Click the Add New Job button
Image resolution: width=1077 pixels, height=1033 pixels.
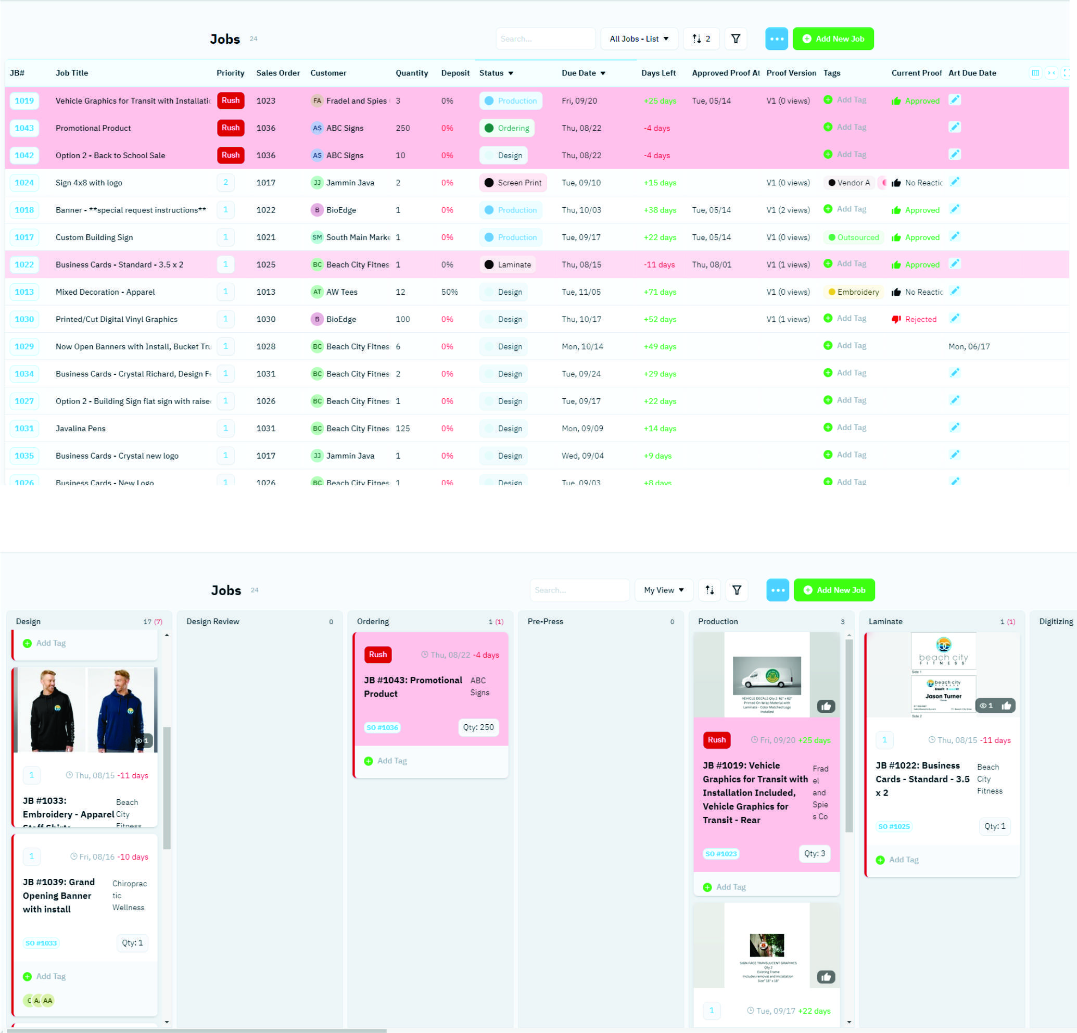[x=833, y=39]
